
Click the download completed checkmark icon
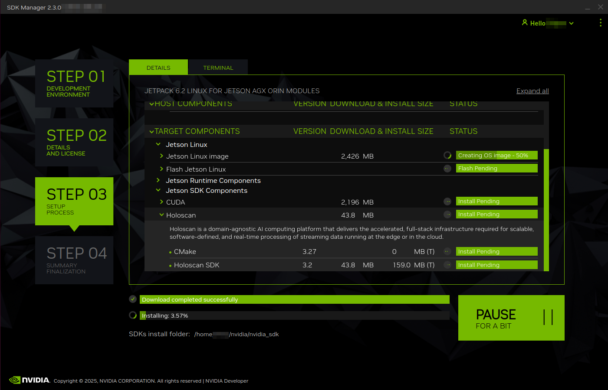[133, 299]
